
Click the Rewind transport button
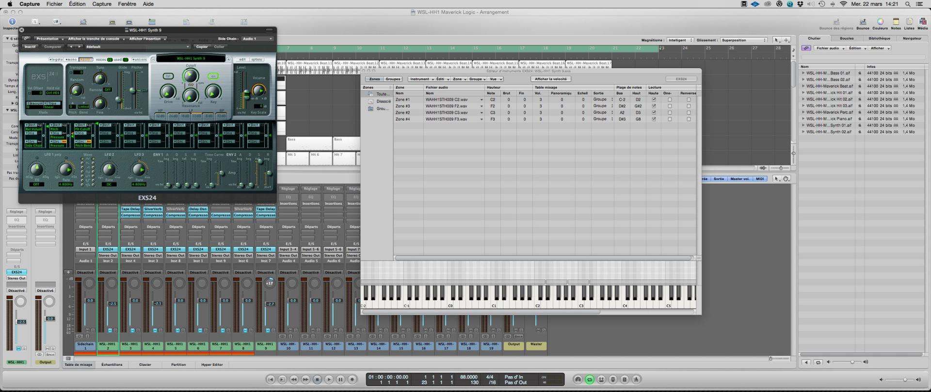pyautogui.click(x=294, y=379)
